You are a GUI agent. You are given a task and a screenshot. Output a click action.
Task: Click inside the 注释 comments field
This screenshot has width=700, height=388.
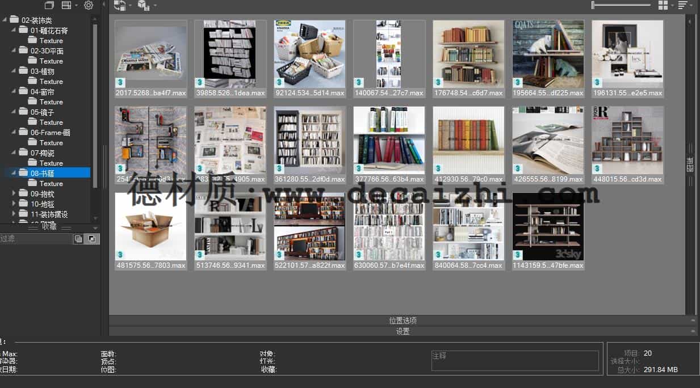coord(514,361)
